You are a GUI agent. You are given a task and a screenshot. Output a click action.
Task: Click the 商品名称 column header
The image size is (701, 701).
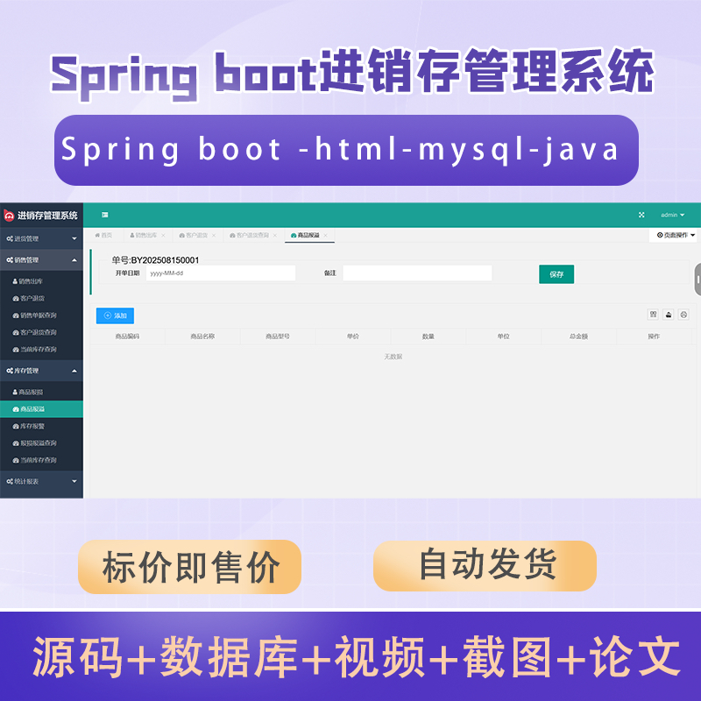click(x=202, y=336)
